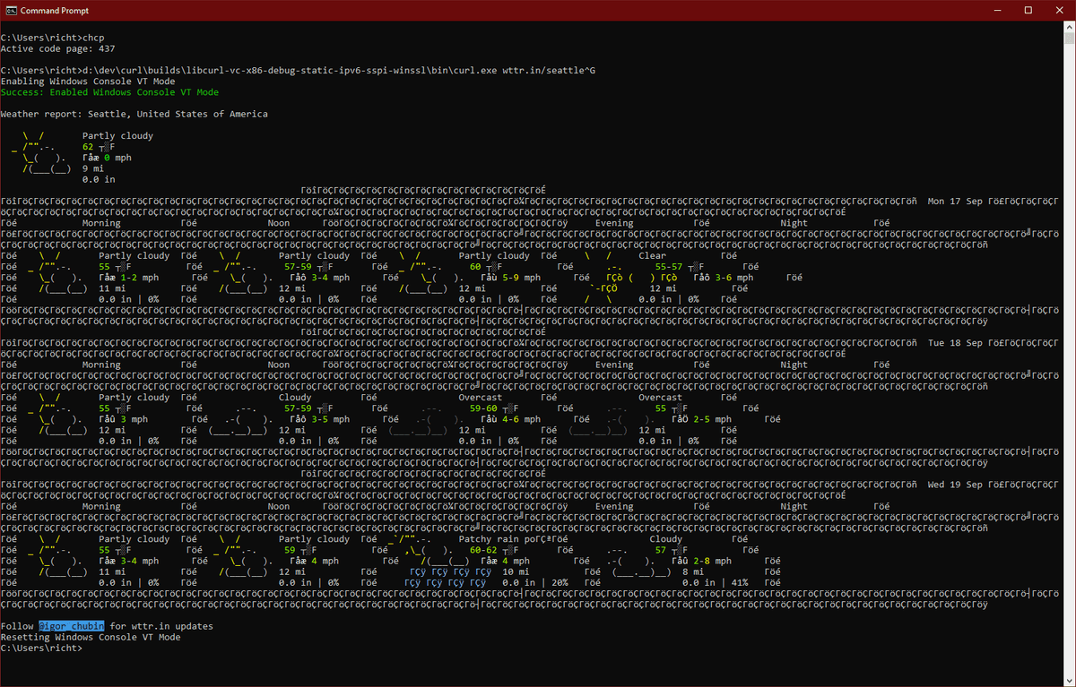
Task: Click the 'Clear' night forecast label
Action: (x=652, y=255)
